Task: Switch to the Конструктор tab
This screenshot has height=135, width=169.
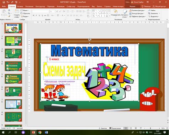Action: (x=40, y=6)
